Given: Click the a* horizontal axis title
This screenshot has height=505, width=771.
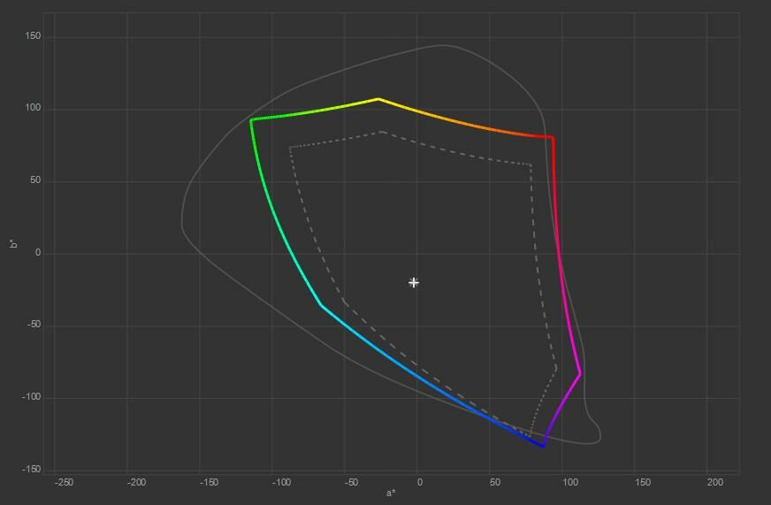Looking at the screenshot, I should tap(391, 493).
